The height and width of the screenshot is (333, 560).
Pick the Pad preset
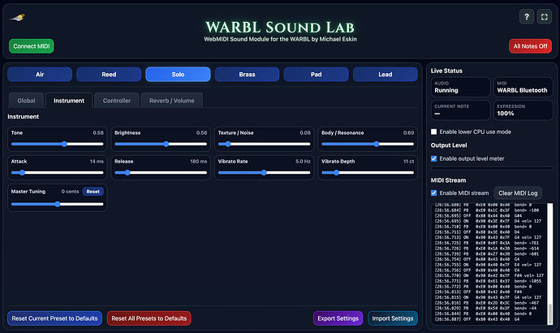pyautogui.click(x=316, y=75)
